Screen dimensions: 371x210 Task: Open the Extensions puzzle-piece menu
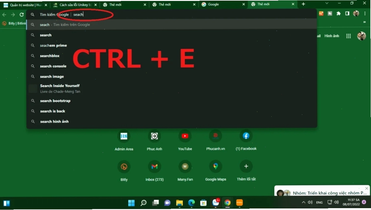point(338,14)
